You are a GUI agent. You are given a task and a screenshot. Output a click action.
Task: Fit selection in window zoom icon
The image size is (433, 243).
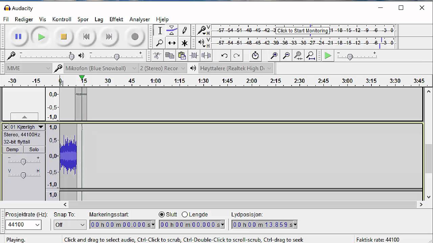[x=298, y=55]
